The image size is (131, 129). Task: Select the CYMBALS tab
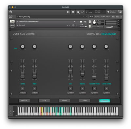105,101
